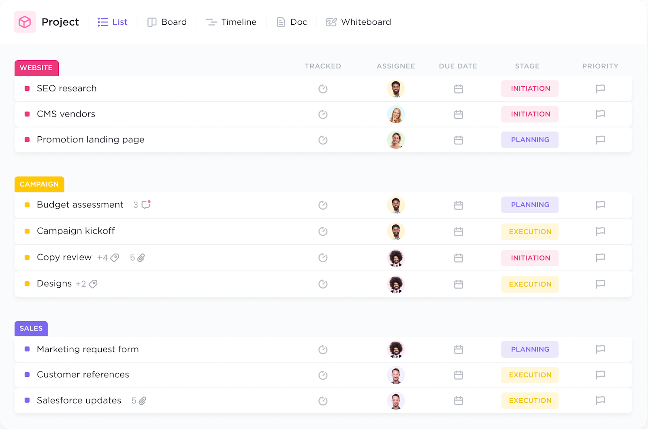Start time tracking for SEO research
The width and height of the screenshot is (648, 429).
click(x=323, y=89)
